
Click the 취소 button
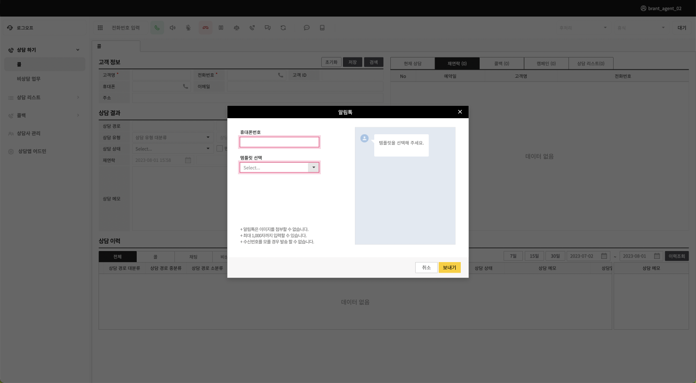click(426, 268)
